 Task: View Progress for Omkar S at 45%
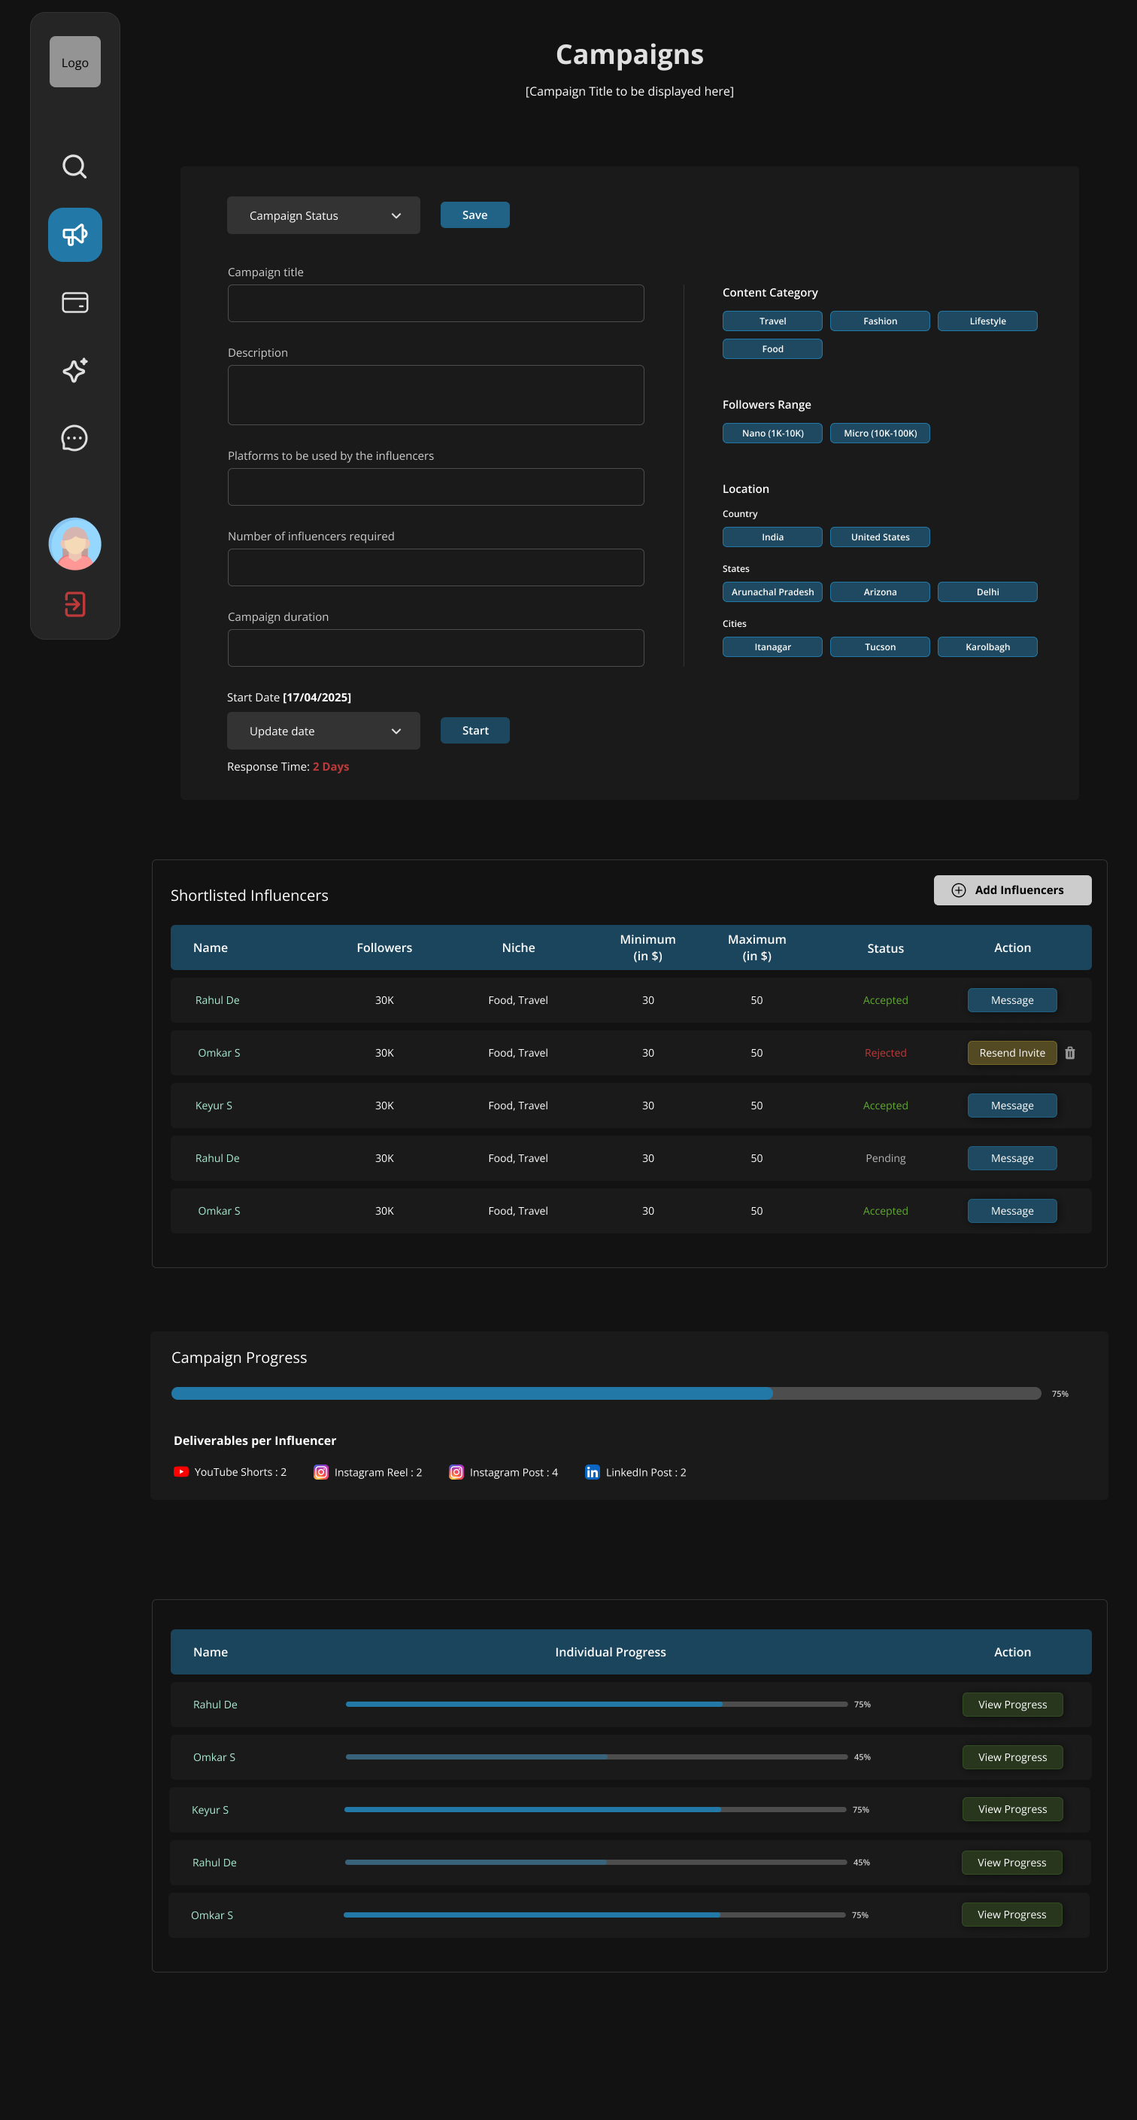click(x=1012, y=1757)
